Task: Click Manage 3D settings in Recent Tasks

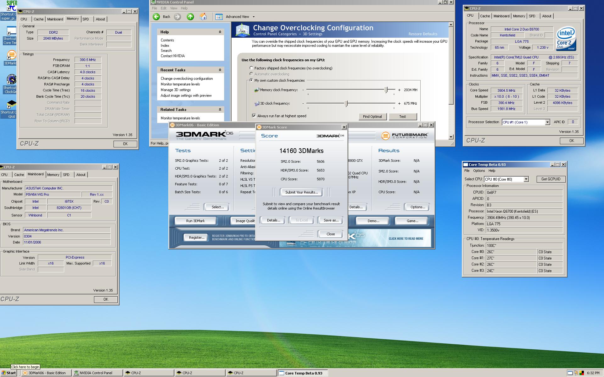Action: 176,90
